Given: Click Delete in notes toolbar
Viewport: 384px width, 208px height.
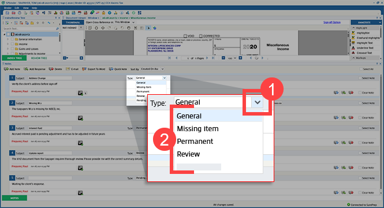Looking at the screenshot, I should click(x=55, y=69).
